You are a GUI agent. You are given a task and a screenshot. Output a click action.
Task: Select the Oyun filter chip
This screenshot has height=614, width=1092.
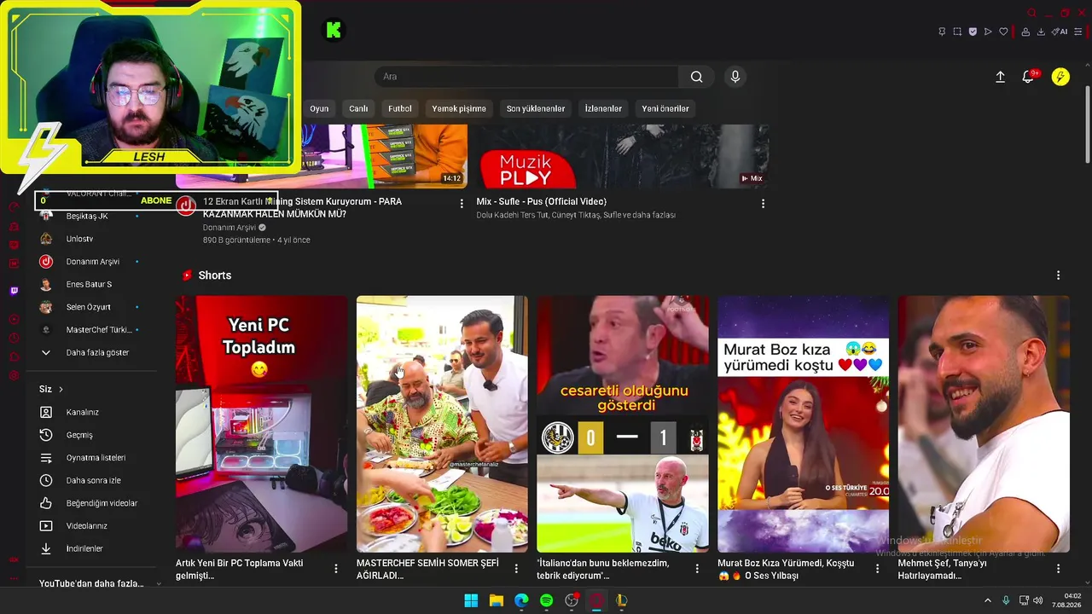[x=319, y=108]
